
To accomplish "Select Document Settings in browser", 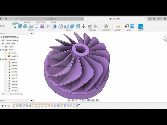I will click(x=12, y=40).
